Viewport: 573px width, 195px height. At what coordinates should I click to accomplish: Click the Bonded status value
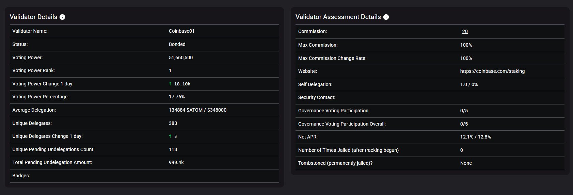(177, 44)
